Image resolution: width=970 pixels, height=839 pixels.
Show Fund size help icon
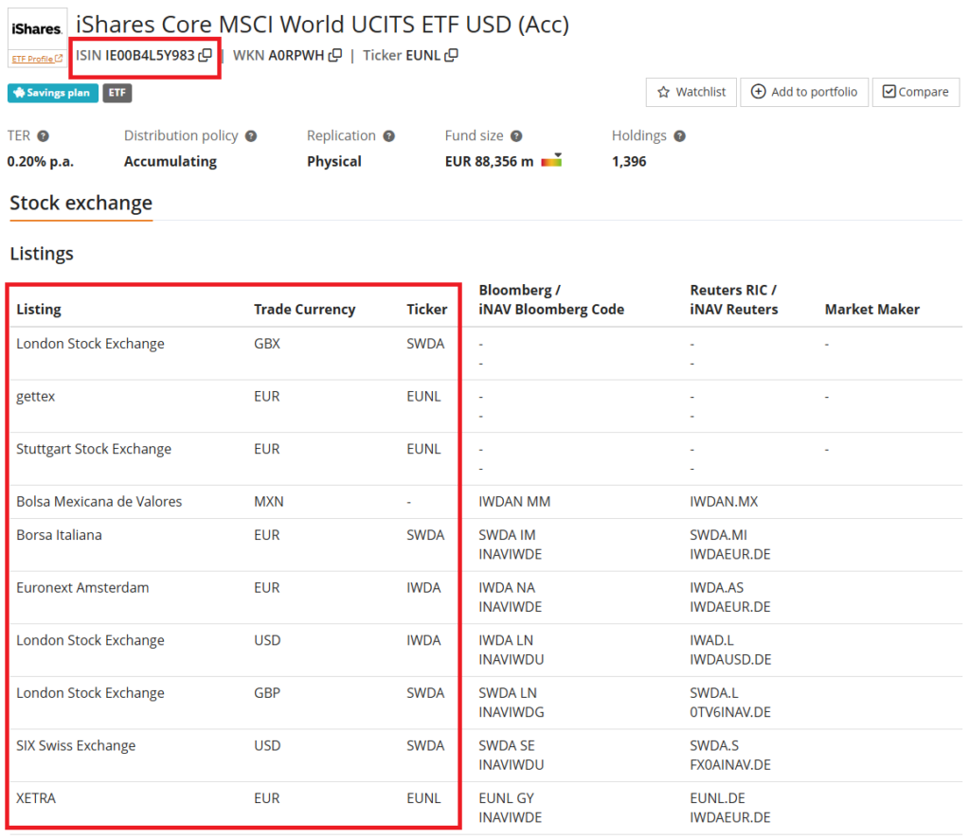click(516, 136)
